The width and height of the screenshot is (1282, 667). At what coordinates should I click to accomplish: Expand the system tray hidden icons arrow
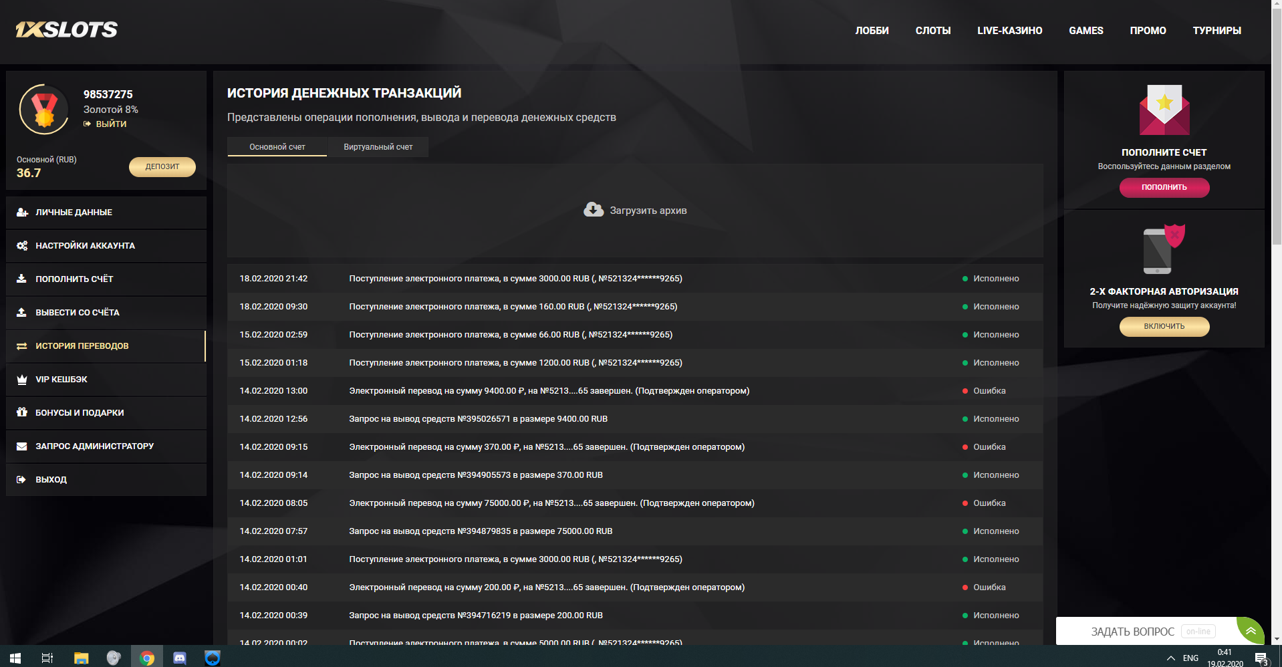(x=1170, y=658)
